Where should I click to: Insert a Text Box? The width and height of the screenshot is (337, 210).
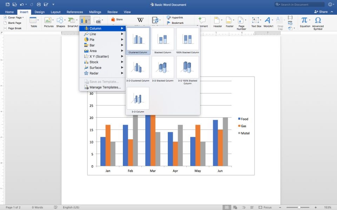tap(255, 20)
